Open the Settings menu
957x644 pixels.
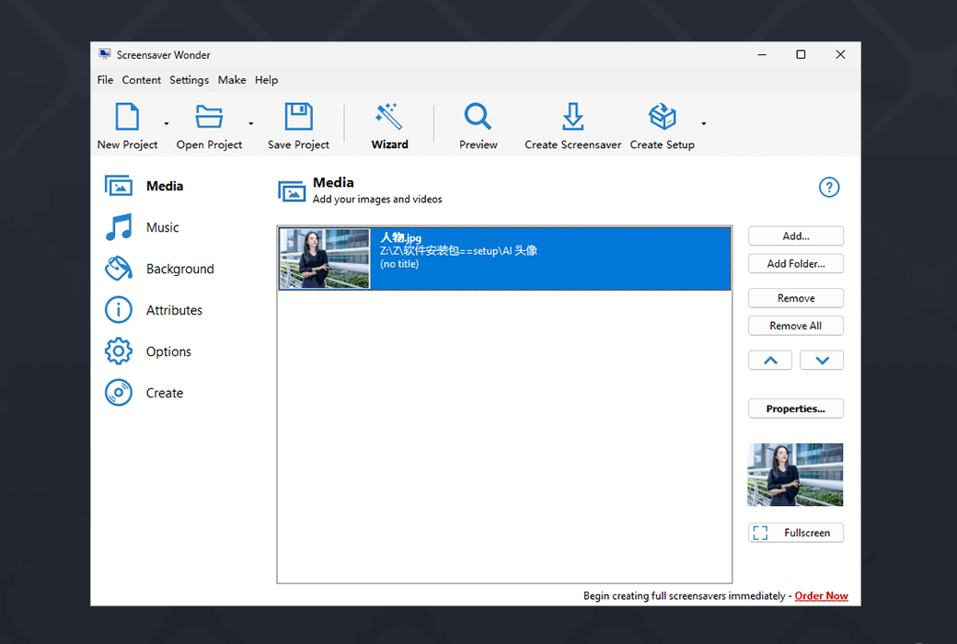click(190, 80)
